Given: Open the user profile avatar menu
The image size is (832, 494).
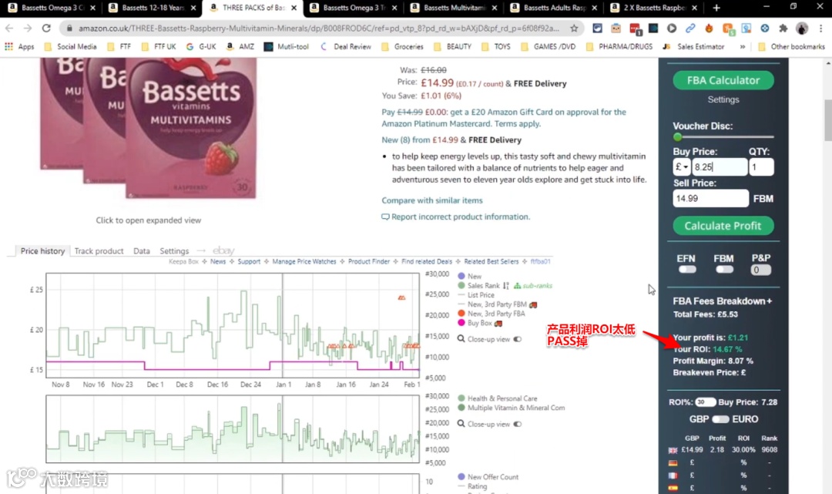Looking at the screenshot, I should (802, 28).
